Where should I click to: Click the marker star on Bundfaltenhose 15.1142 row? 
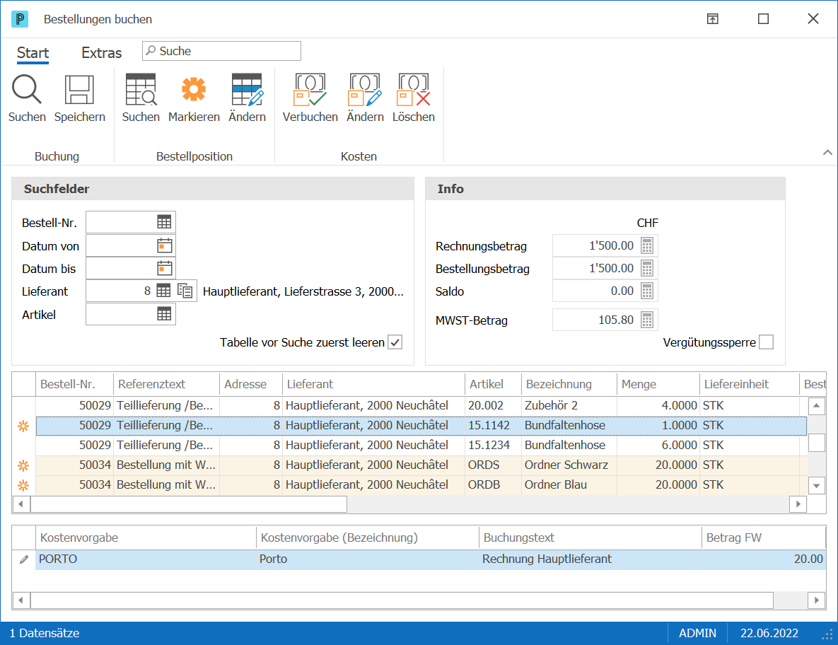tap(23, 426)
